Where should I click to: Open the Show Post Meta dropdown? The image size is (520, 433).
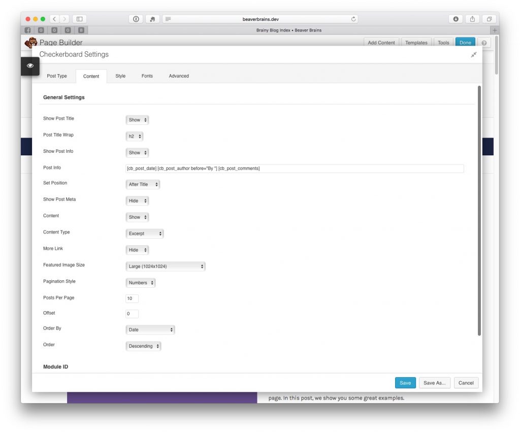(x=137, y=201)
